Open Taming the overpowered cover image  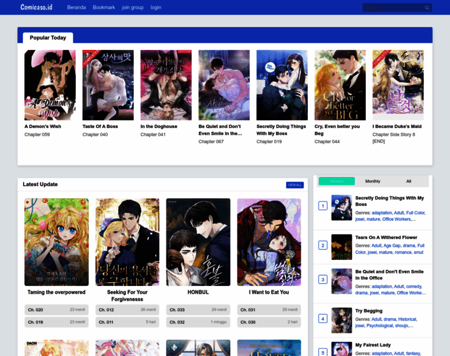[56, 242]
